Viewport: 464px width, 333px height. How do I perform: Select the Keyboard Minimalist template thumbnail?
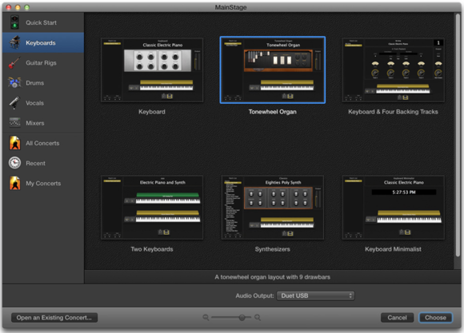[393, 208]
